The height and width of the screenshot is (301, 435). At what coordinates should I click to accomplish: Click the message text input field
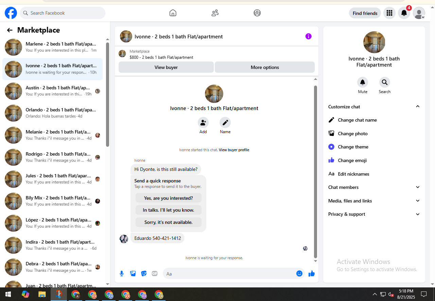tap(229, 273)
